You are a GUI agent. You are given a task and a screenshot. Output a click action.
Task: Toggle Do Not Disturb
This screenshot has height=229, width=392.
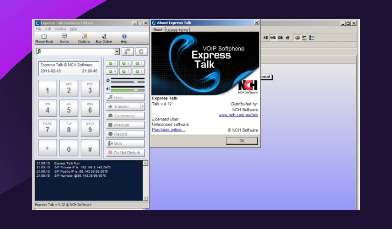tap(125, 153)
